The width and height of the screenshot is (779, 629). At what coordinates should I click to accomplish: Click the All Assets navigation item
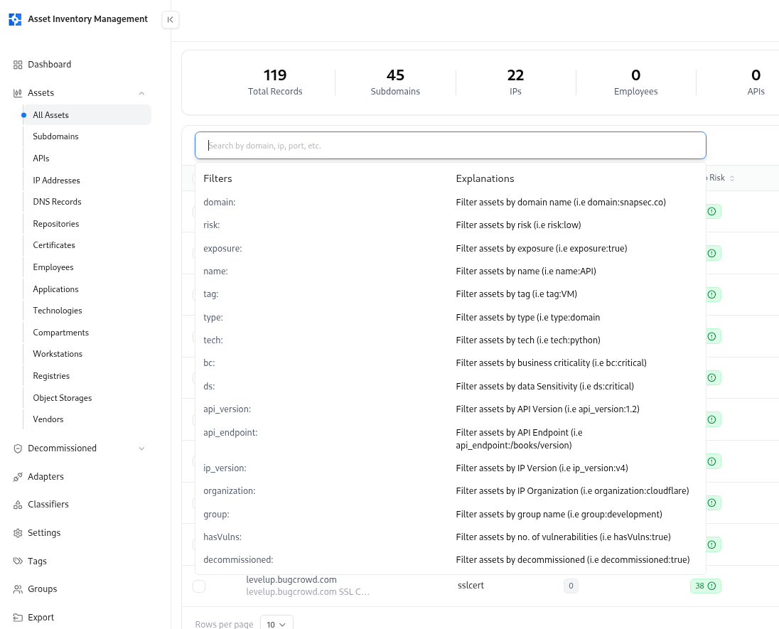click(x=50, y=114)
